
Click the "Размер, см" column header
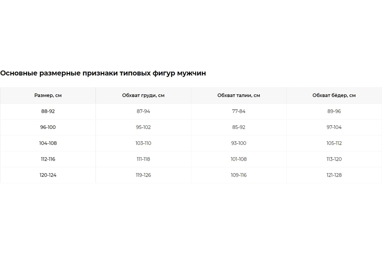(48, 95)
